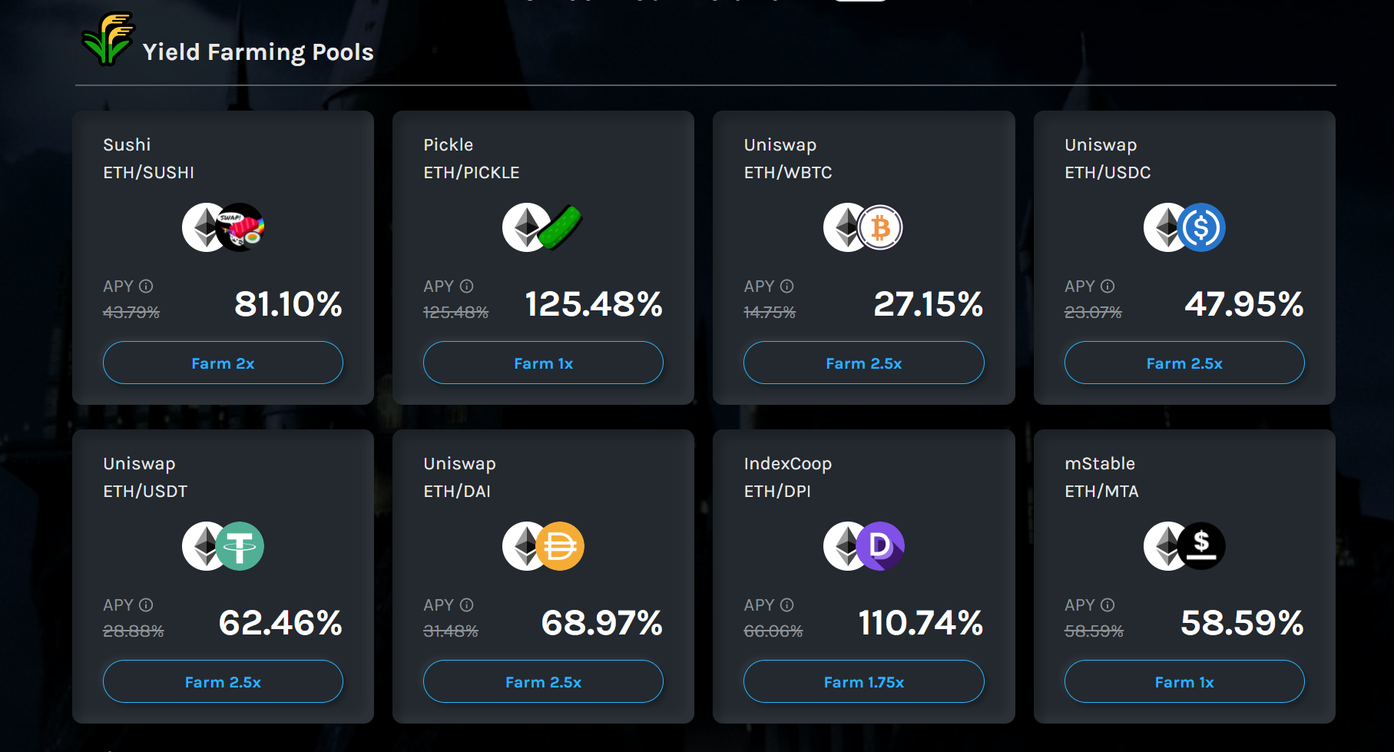Viewport: 1394px width, 752px height.
Task: Click Farm 1x button on Pickle pool
Action: [x=543, y=363]
